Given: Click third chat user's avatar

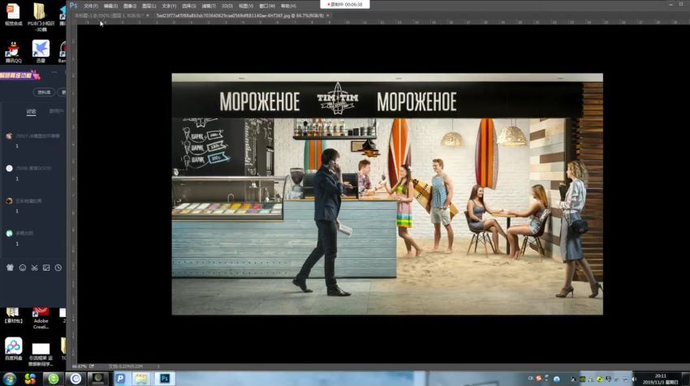Looking at the screenshot, I should pos(9,201).
